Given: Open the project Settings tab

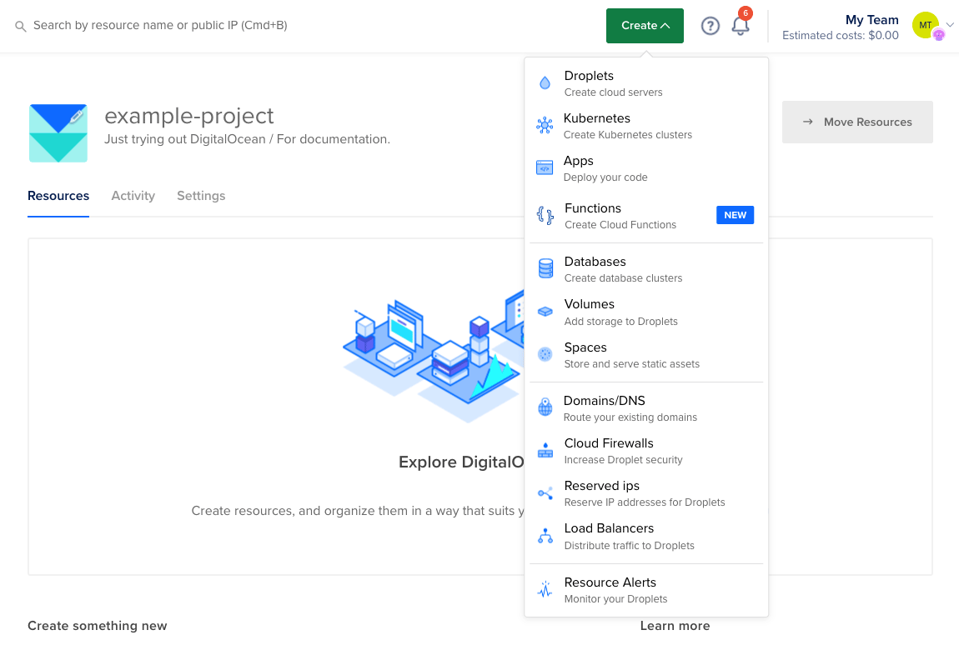Looking at the screenshot, I should click(201, 196).
